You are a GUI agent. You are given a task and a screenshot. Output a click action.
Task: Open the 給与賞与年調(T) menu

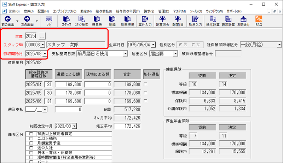[x=128, y=11]
